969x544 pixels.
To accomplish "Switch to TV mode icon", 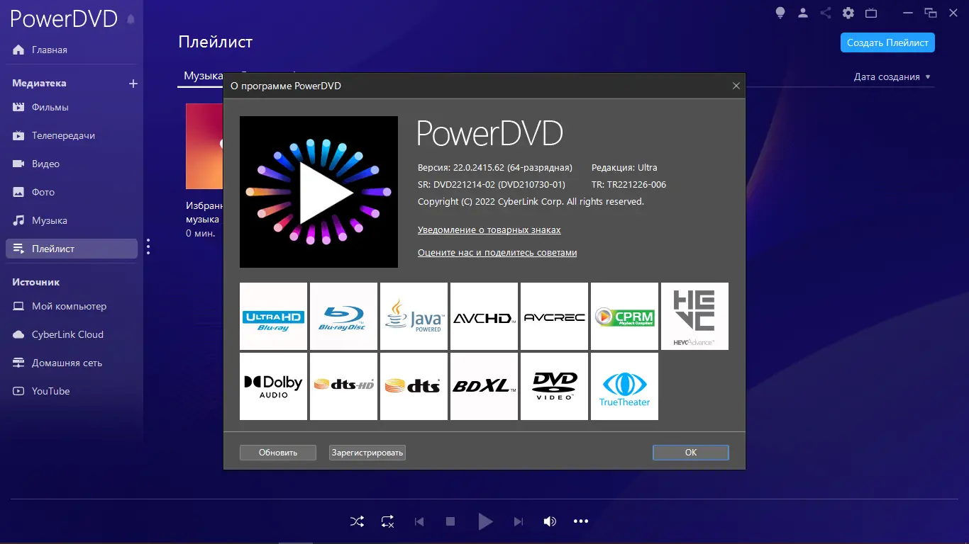I will (x=871, y=13).
